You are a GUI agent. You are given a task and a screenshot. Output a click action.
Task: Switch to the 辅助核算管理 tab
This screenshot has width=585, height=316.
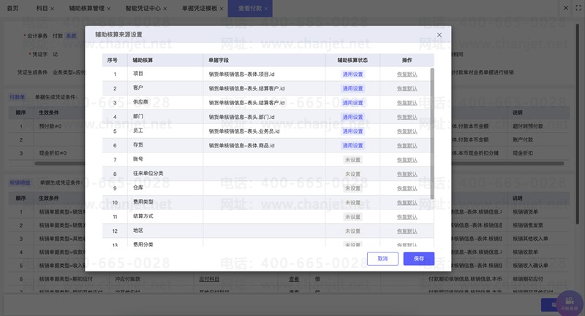(86, 8)
